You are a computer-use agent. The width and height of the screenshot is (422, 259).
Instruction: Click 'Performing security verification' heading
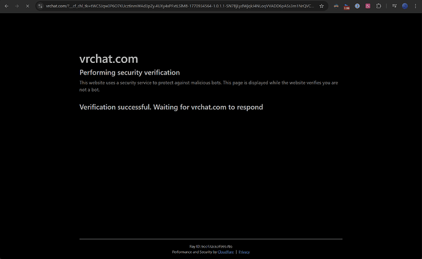pyautogui.click(x=130, y=73)
